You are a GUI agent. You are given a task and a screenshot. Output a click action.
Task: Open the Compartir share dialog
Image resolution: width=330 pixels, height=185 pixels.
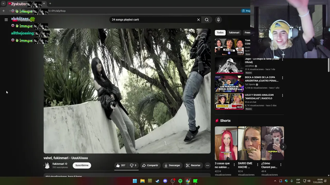click(150, 165)
